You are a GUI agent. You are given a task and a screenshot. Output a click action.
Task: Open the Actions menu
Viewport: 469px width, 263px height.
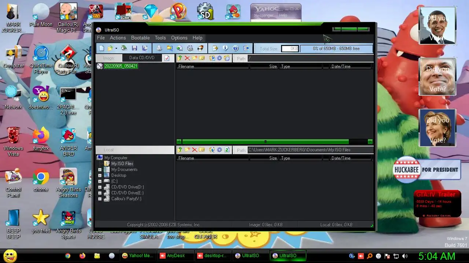click(x=118, y=38)
